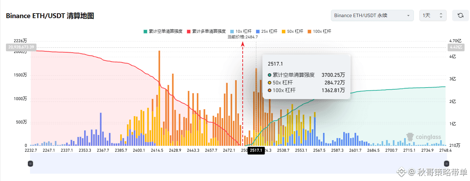This screenshot has height=181, width=470.
Task: Click the data zoom range bar
Action: [238, 163]
